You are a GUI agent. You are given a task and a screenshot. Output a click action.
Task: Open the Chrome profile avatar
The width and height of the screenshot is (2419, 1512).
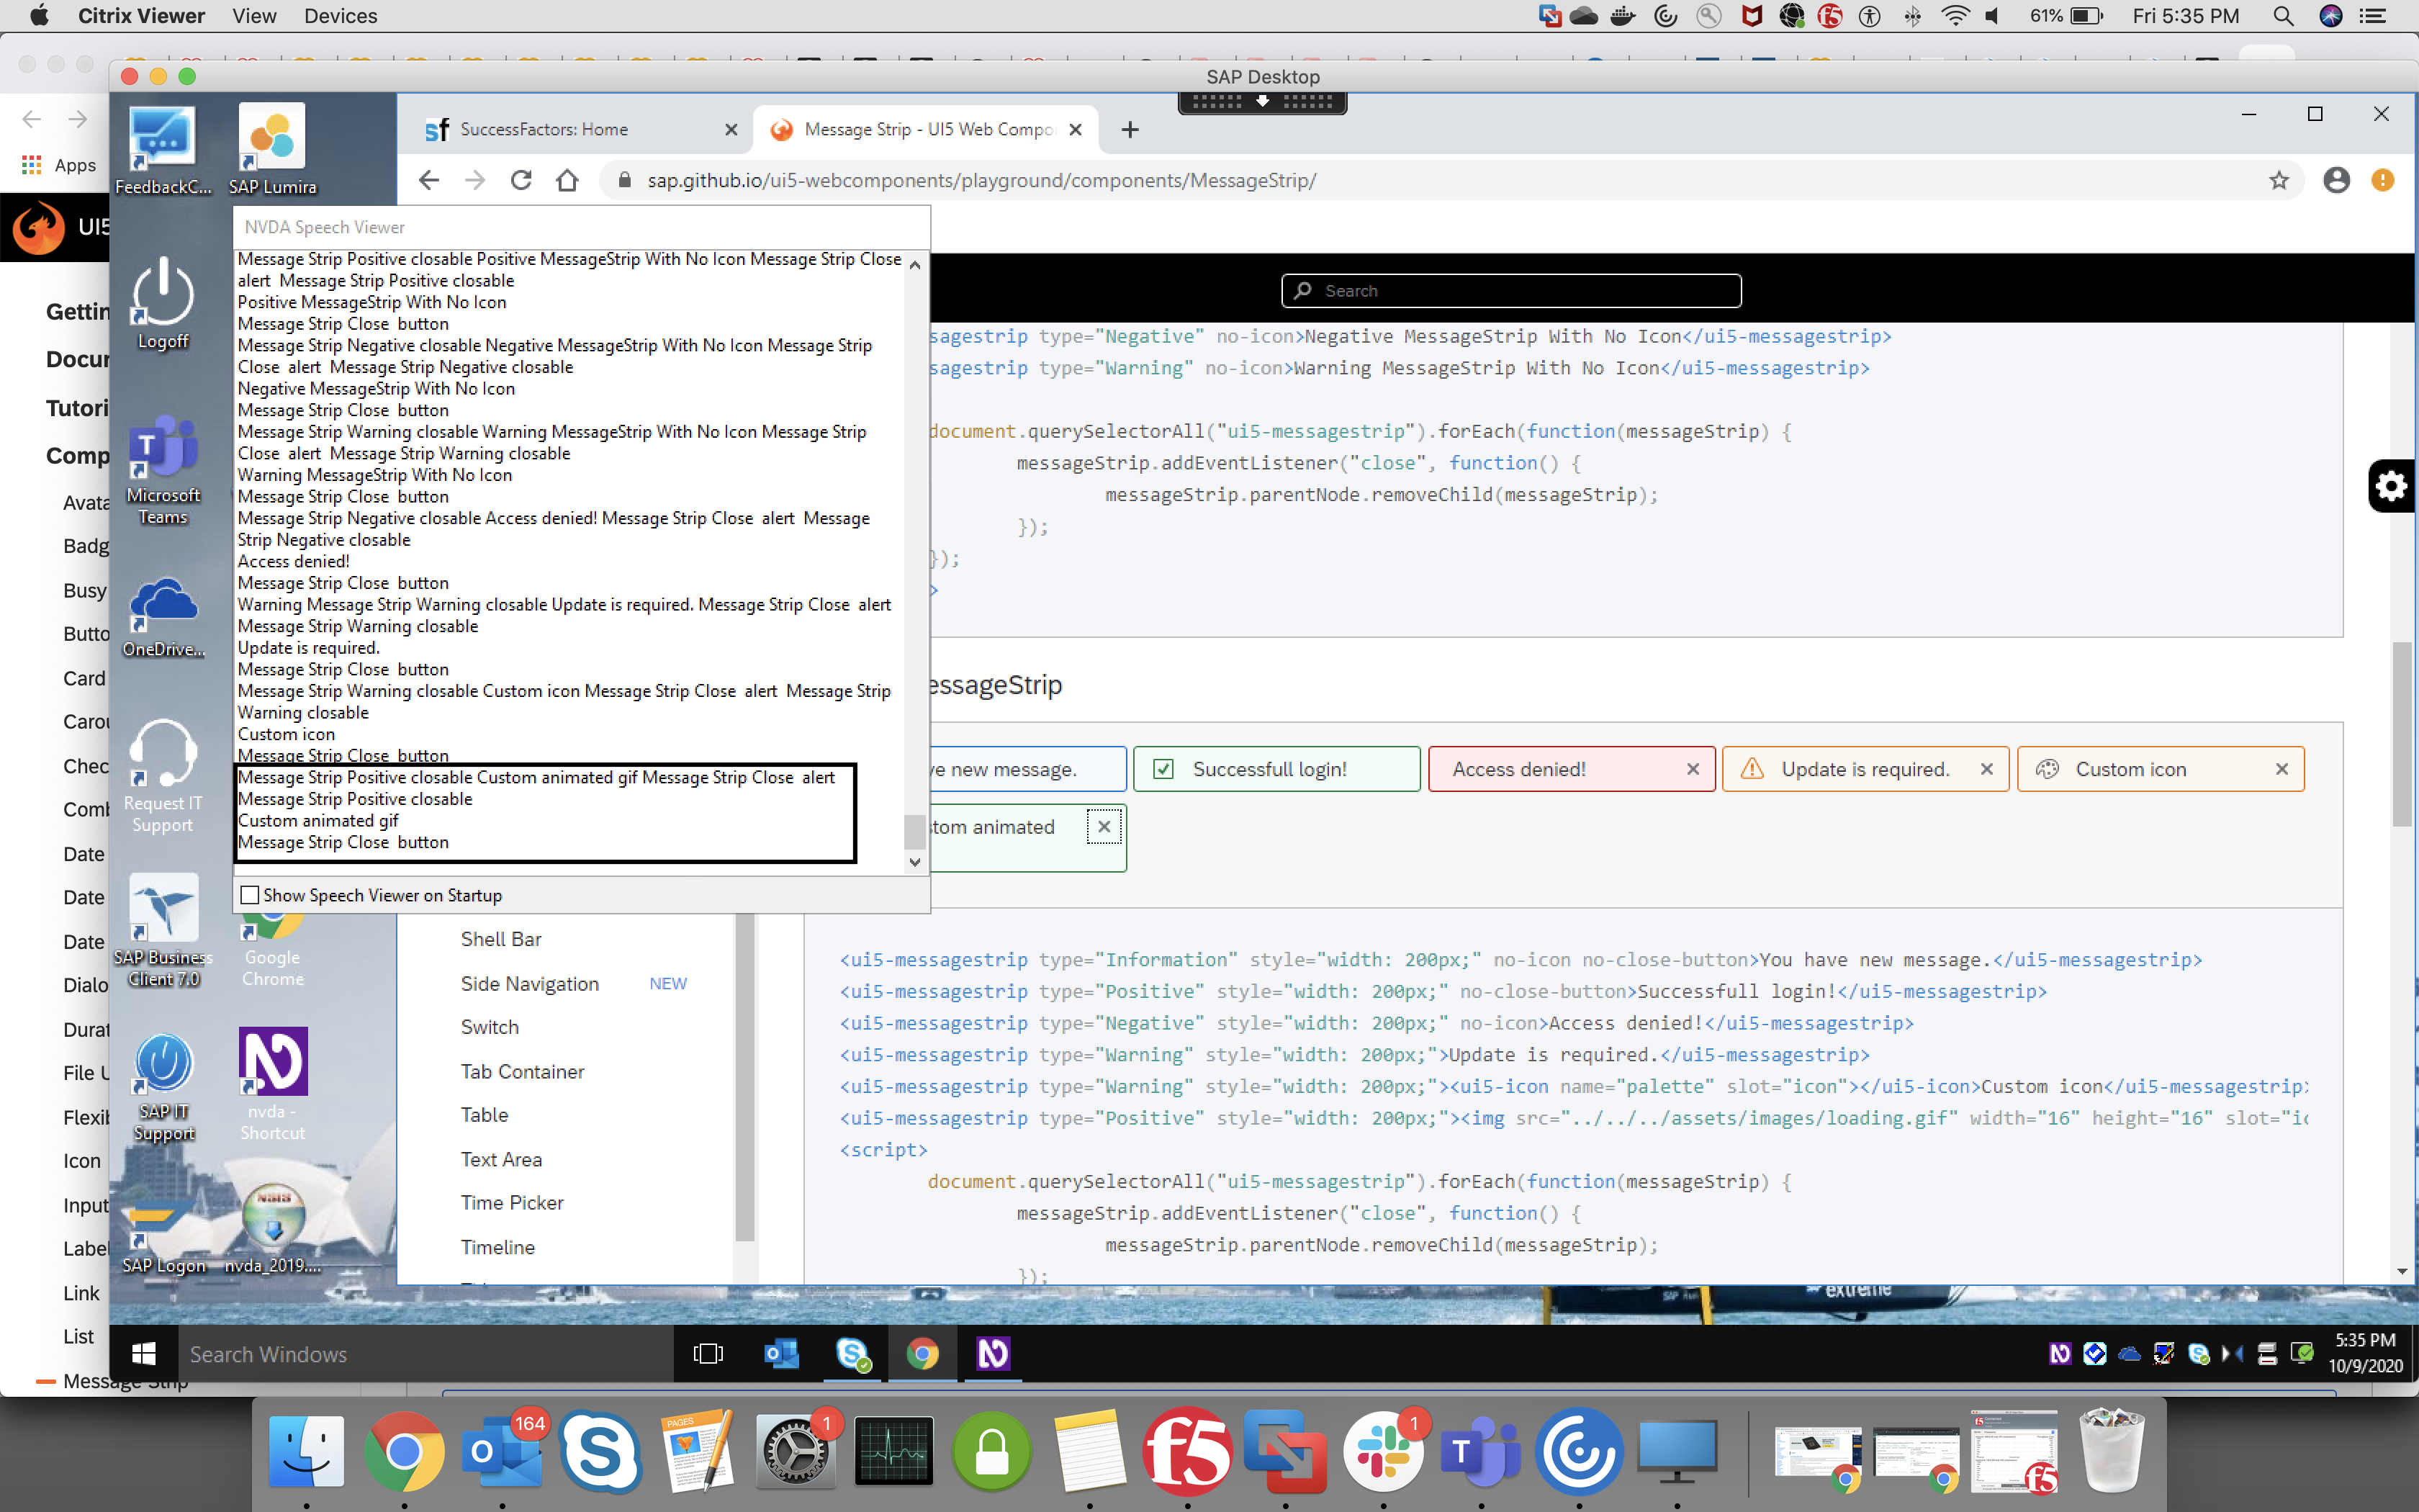tap(2336, 180)
